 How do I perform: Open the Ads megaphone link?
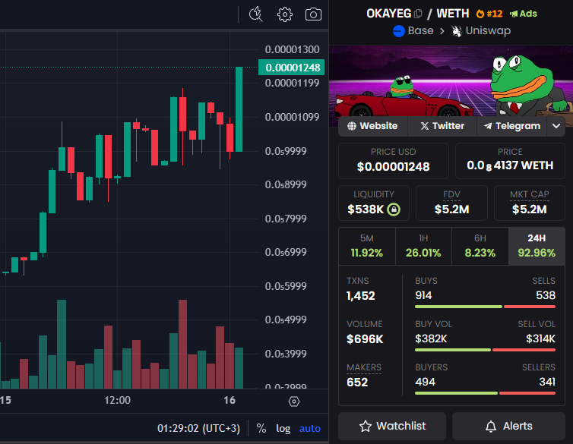(x=524, y=14)
